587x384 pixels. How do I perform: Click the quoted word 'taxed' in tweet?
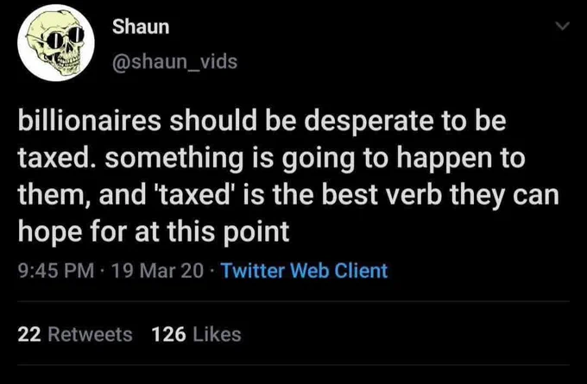point(194,195)
